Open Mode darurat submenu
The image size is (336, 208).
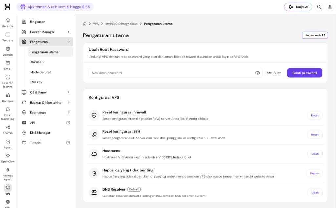click(x=50, y=72)
